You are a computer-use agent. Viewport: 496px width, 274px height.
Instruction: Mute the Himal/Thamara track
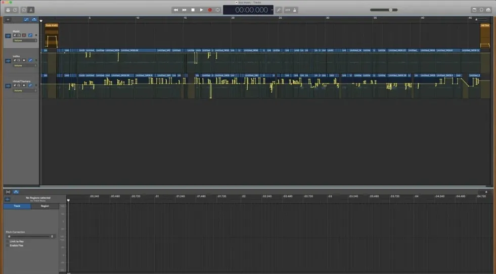(x=15, y=85)
